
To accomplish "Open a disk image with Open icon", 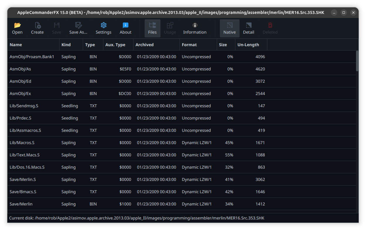I will pos(17,28).
